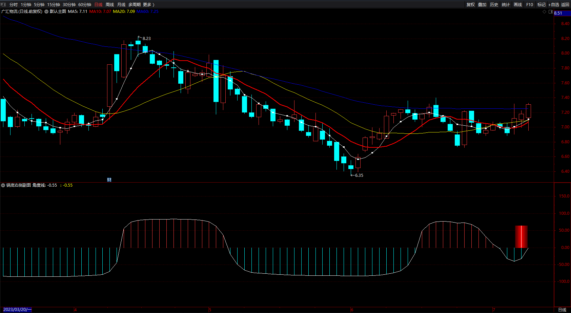
Task: Select the 30分钟 period
Action: [69, 4]
